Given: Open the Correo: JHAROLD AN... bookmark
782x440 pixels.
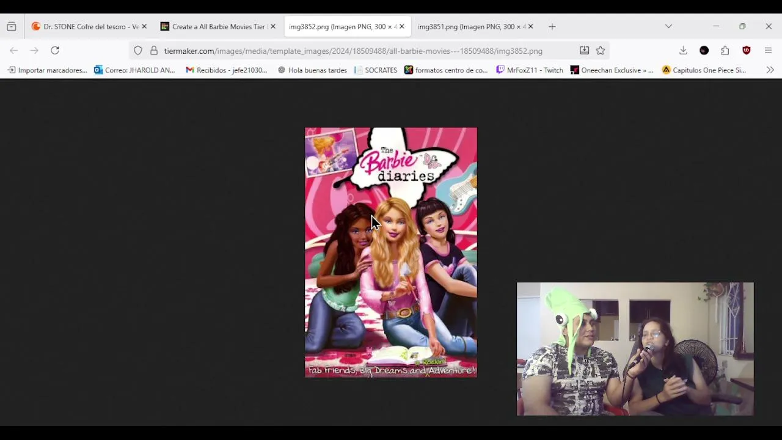Looking at the screenshot, I should [x=134, y=70].
